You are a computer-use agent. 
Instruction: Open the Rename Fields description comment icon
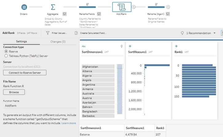click(x=99, y=14)
